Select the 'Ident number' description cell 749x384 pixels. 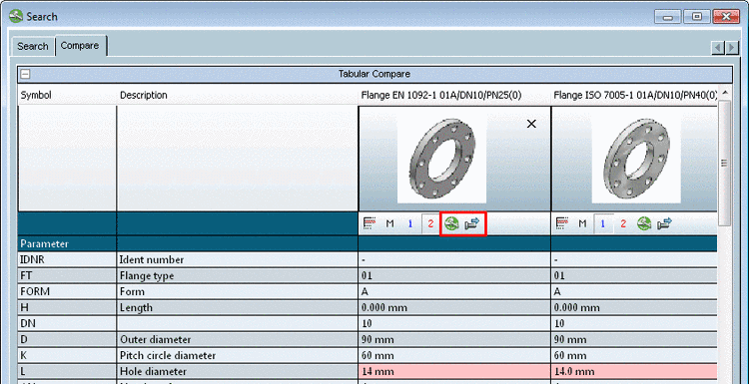pos(238,260)
